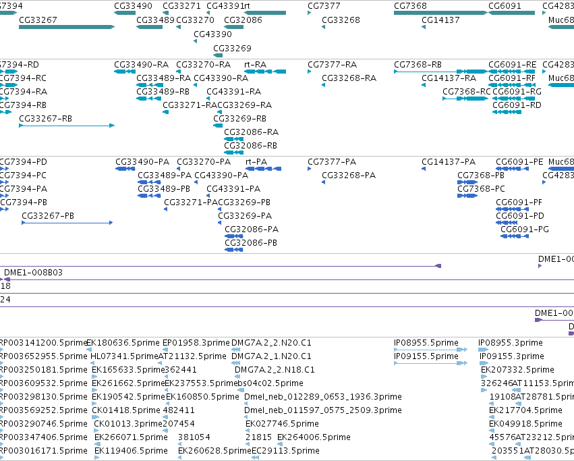Click protein label CG33489-PA
Viewport: 574px width, 461px height.
165,175
